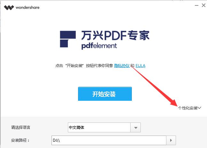Screen dimensions: 207x148
Task: Click the 安装路径 label
Action: pyautogui.click(x=20, y=140)
